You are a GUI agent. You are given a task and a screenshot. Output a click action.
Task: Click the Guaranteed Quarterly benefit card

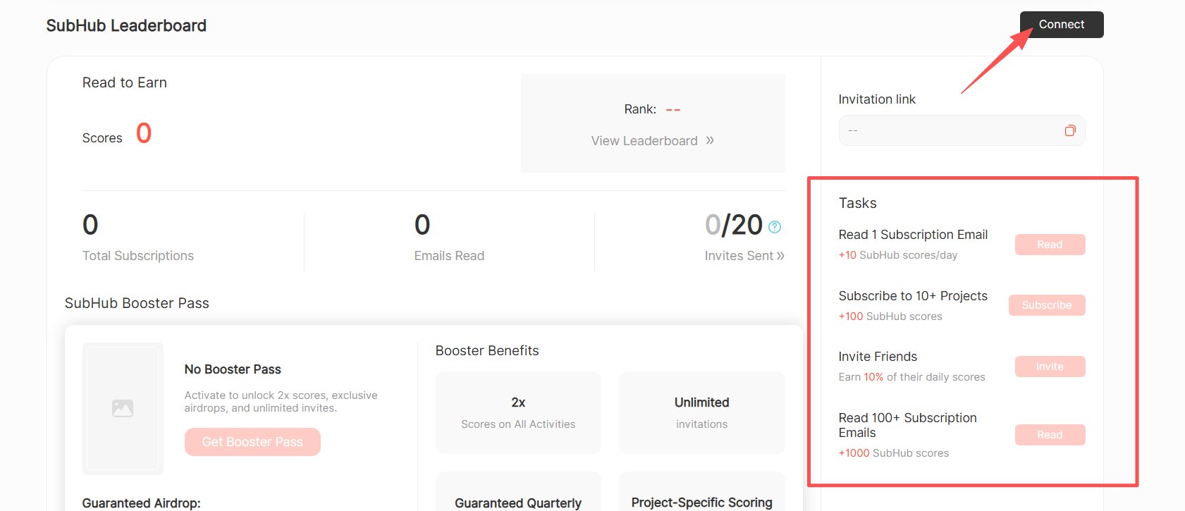(x=518, y=491)
